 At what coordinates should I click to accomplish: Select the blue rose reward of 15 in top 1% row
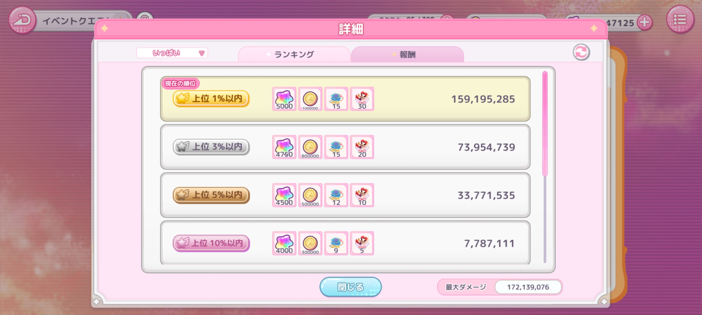[336, 99]
